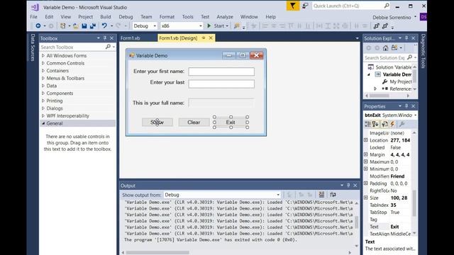454x255 pixels.
Task: Click the Open File folder icon
Action: pos(76,26)
